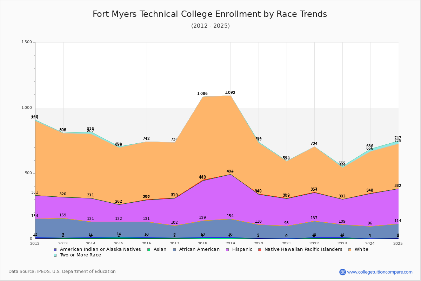The width and height of the screenshot is (421, 281).
Task: Click the Two or More Race swatch
Action: (55, 255)
